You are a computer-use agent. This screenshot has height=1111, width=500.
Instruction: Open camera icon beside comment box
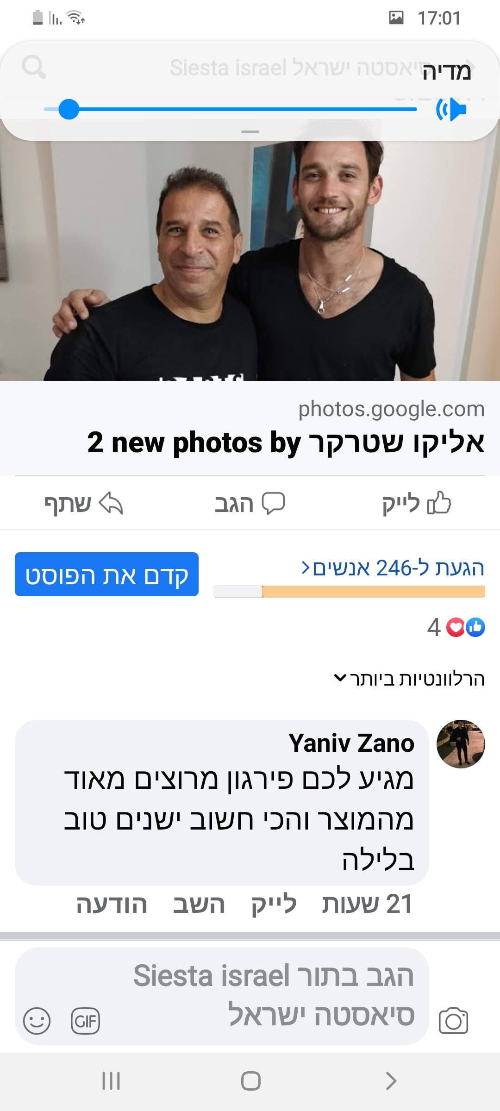click(x=453, y=1020)
